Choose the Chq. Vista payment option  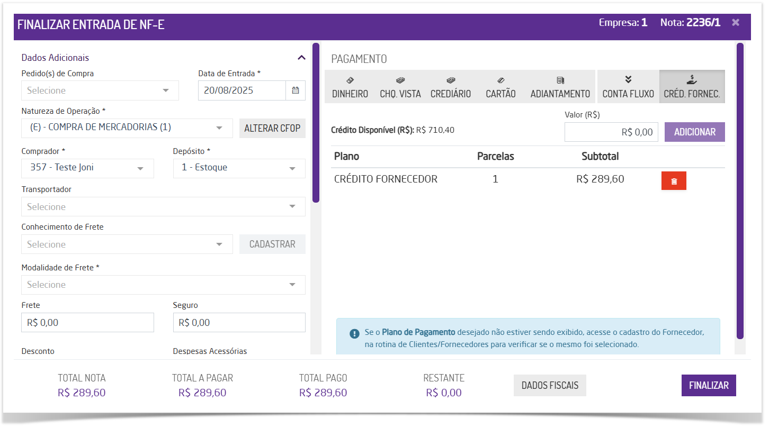point(400,87)
